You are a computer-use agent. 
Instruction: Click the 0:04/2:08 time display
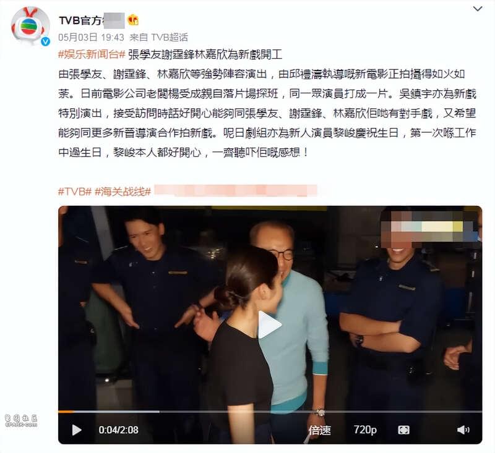click(x=118, y=430)
